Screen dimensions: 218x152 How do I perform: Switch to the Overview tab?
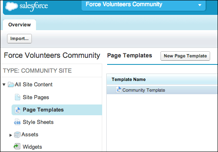19,25
